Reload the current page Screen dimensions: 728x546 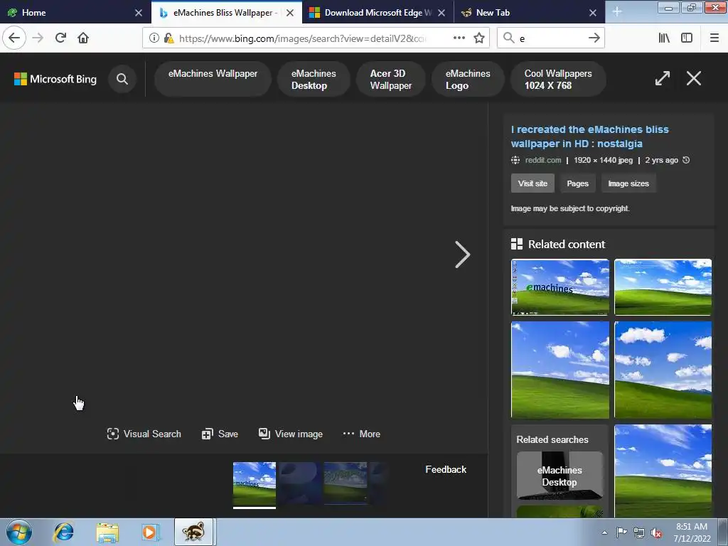[x=60, y=38]
